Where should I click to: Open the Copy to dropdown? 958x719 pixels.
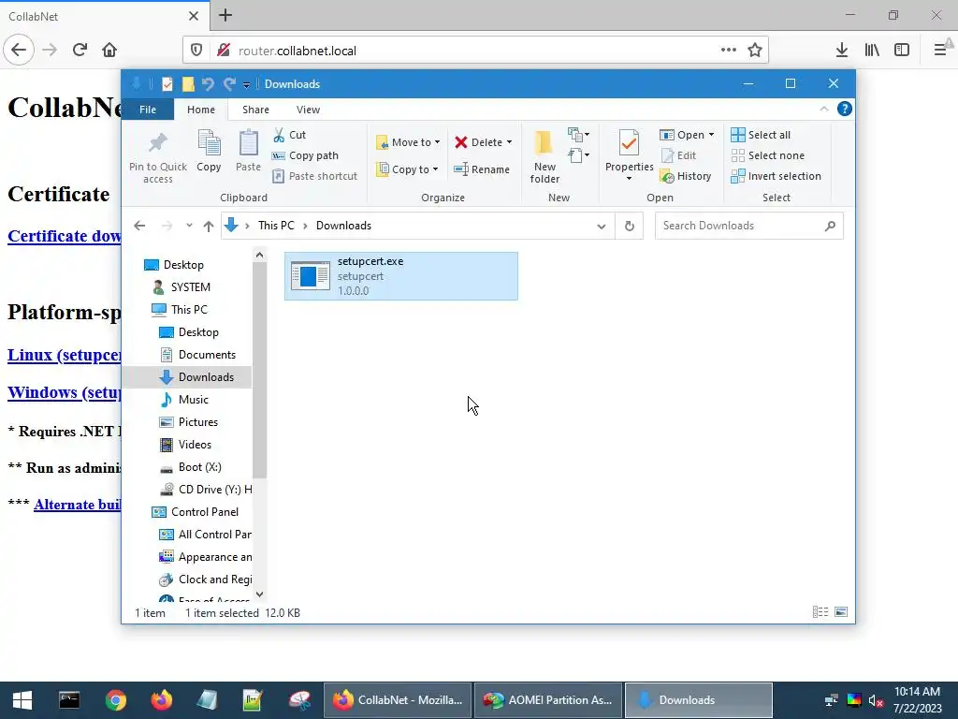click(408, 169)
